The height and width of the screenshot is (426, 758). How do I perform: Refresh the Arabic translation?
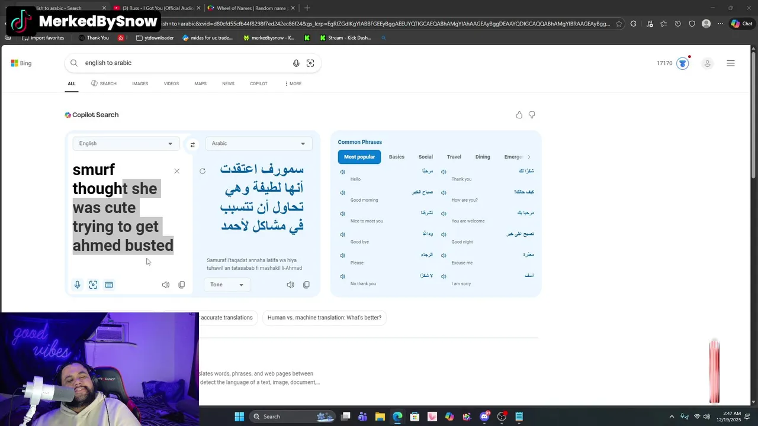pyautogui.click(x=203, y=171)
